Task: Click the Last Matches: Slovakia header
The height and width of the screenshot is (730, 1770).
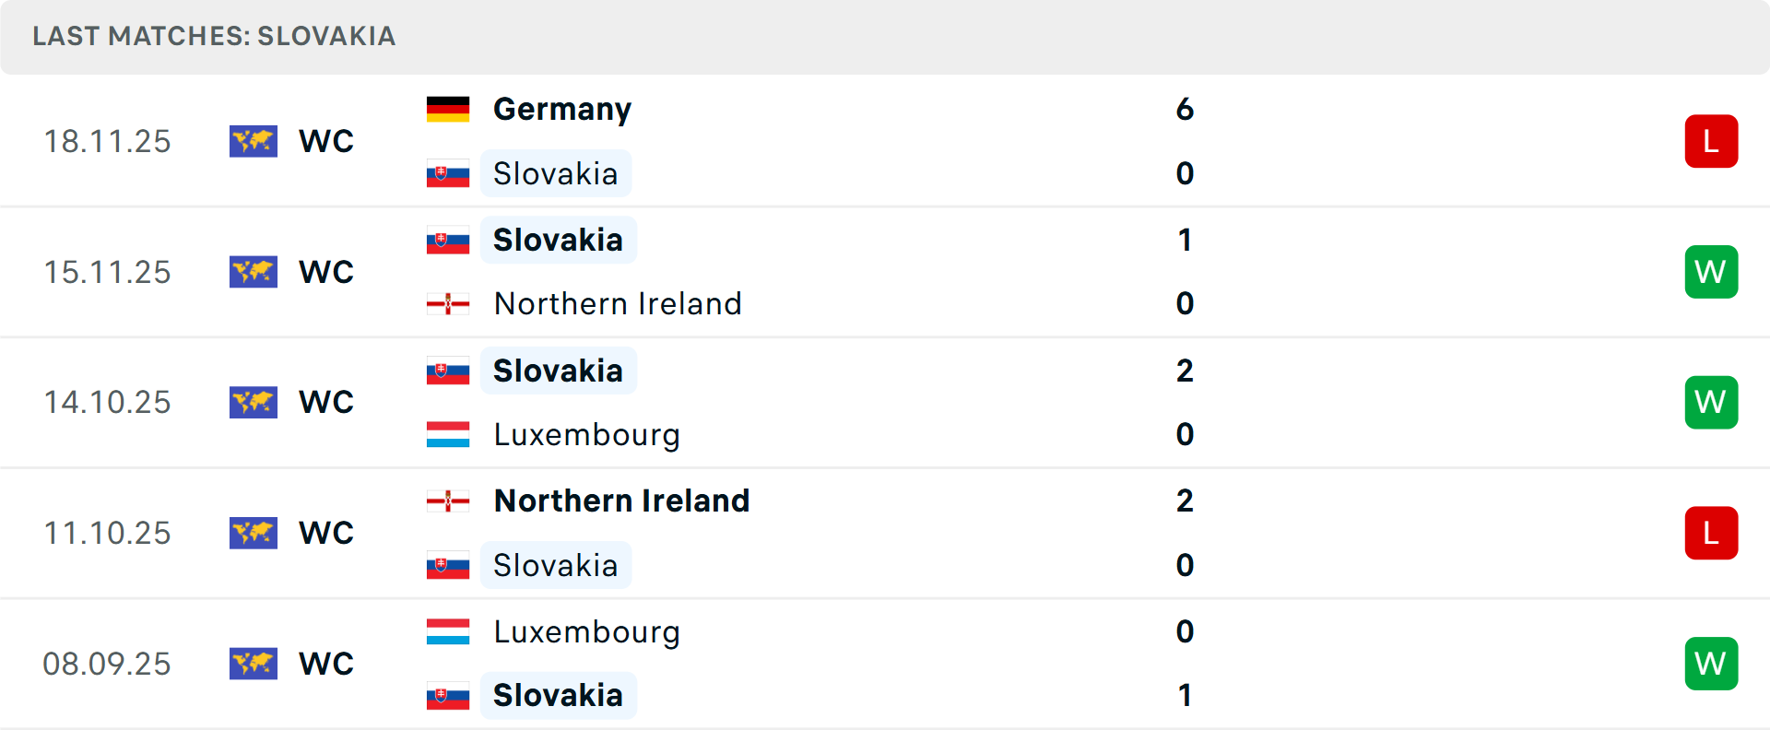Action: click(x=214, y=36)
